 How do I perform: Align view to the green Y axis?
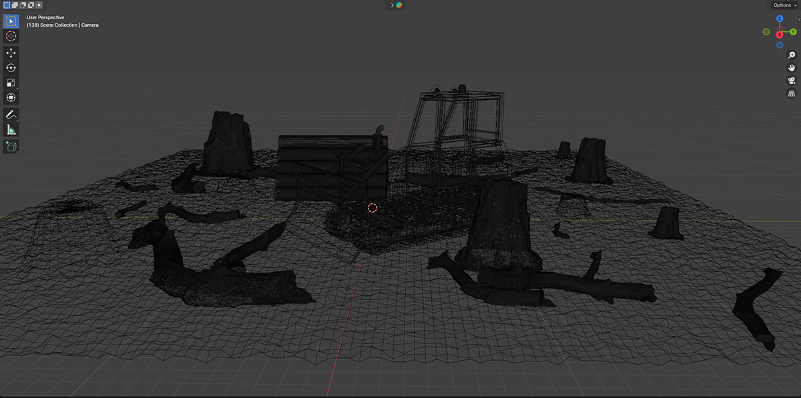click(x=793, y=31)
